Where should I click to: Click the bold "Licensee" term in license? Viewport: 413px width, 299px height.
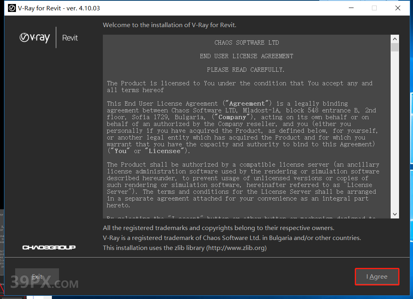(x=164, y=151)
